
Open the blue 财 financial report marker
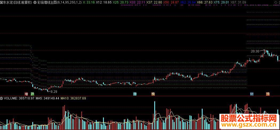(252, 94)
